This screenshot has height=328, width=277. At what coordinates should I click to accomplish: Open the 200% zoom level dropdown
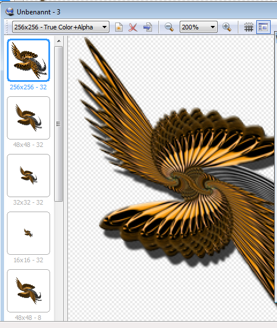[199, 27]
